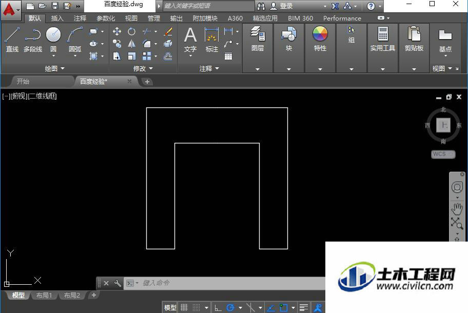
Task: Click the new file tab plus button
Action: tap(147, 82)
